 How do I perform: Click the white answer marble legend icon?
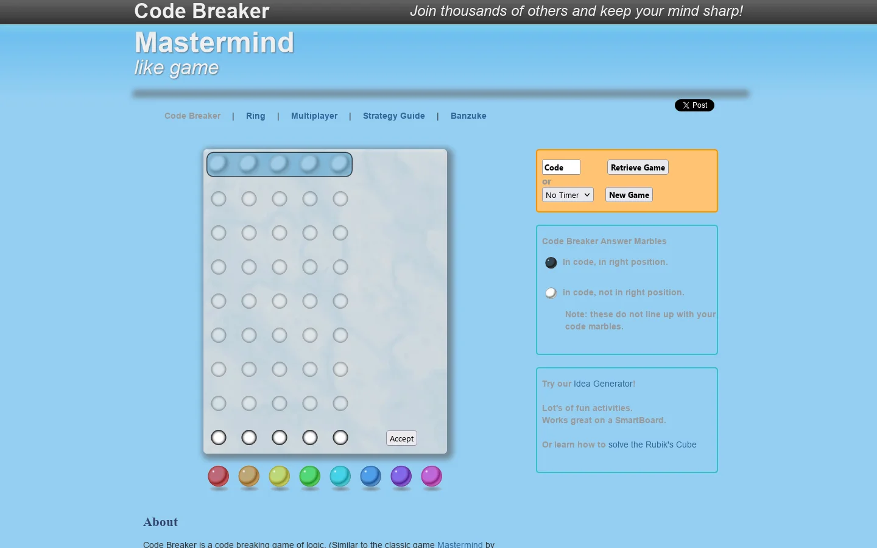(x=551, y=293)
